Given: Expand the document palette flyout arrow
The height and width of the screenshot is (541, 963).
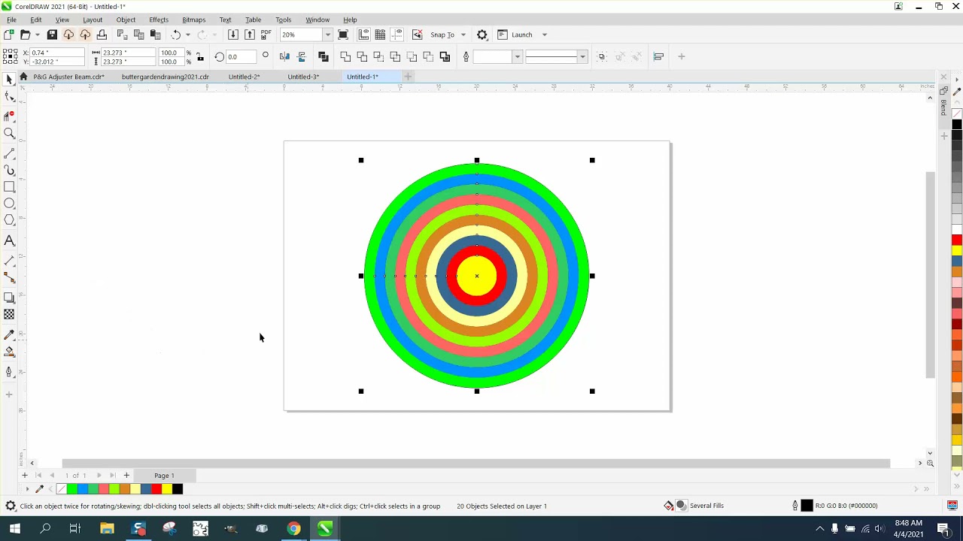Looking at the screenshot, I should [x=27, y=489].
